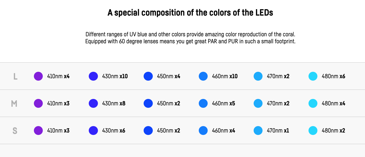The image size is (365, 157).
Task: Click the S size row label
Action: pos(15,131)
